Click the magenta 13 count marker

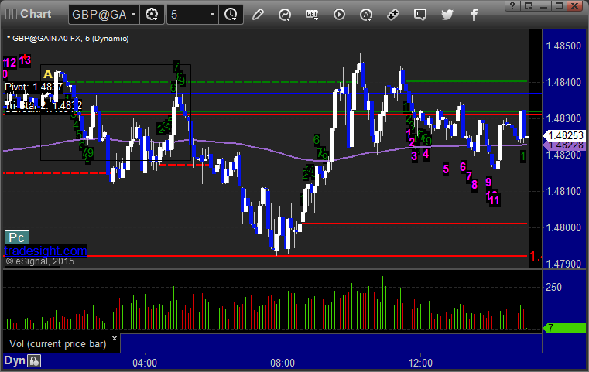coord(25,60)
